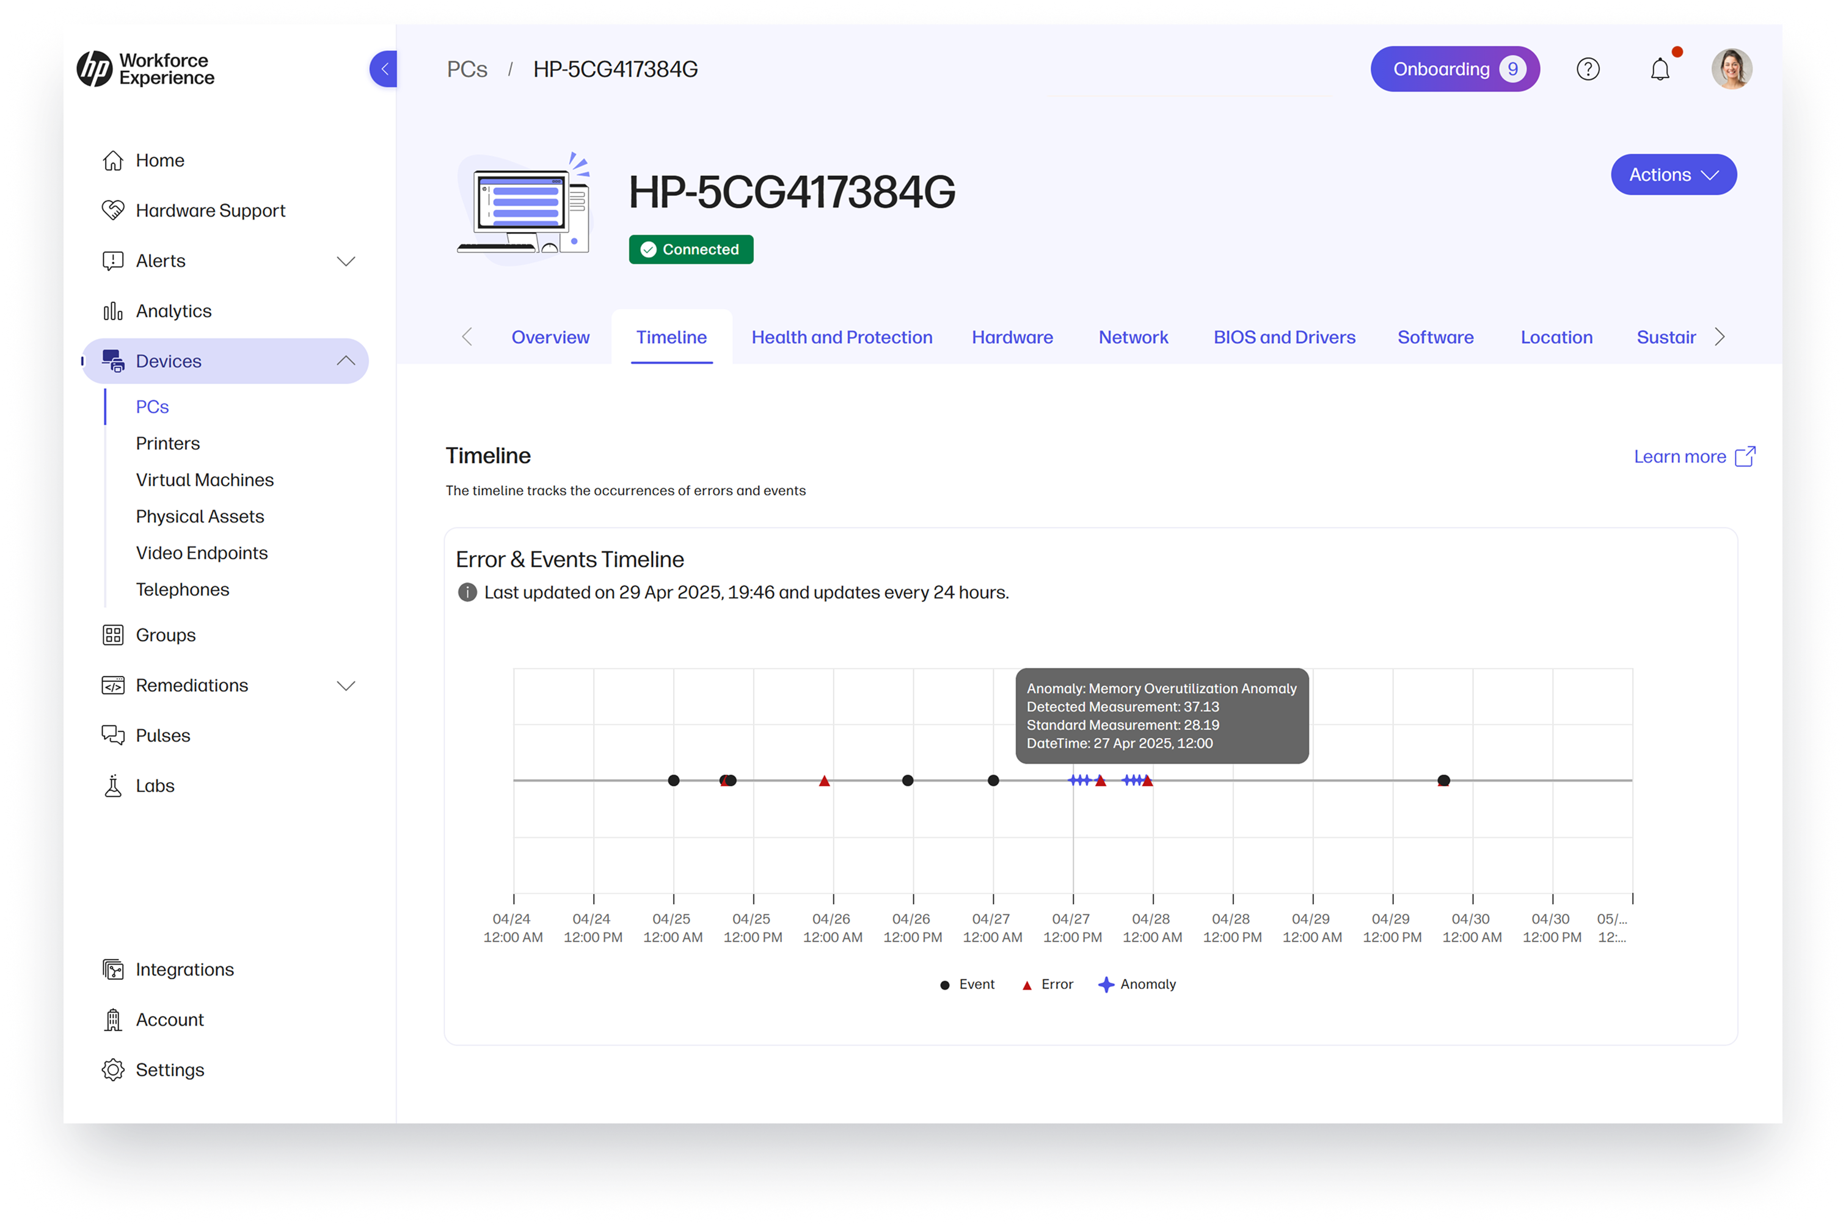Screen dimensions: 1846x1226
Task: Click the Event marker on 04/25 12:00 AM
Action: 674,780
